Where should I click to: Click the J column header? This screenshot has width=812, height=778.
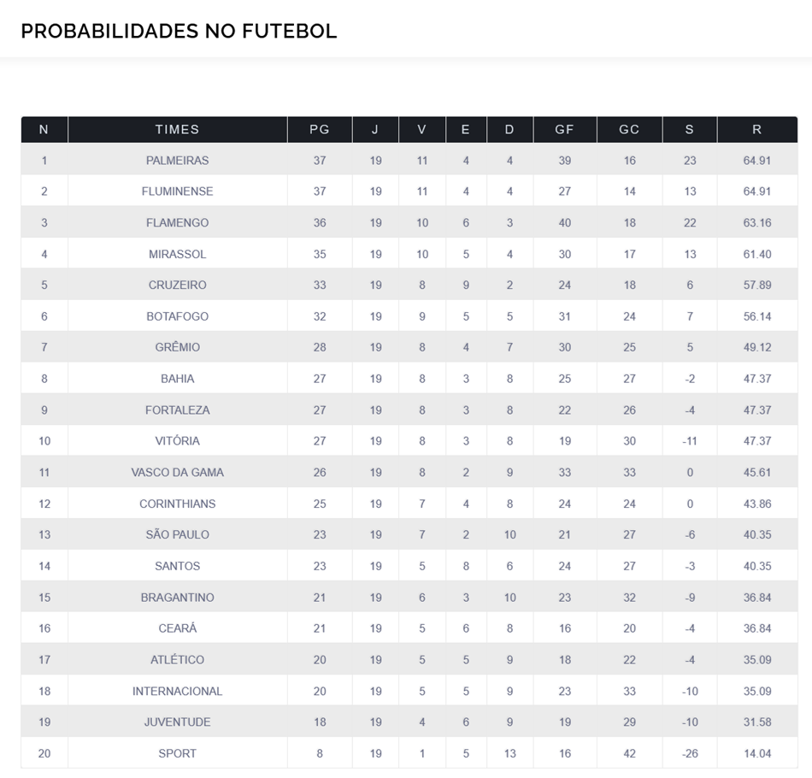(375, 129)
